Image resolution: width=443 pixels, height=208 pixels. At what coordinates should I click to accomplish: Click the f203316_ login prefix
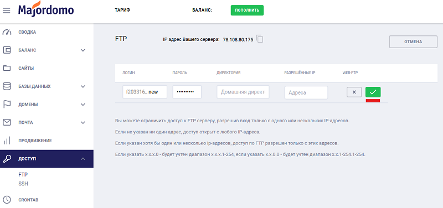point(136,92)
